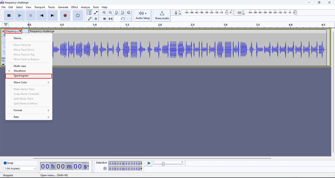Open the Tools menu
The height and width of the screenshot is (178, 335).
(96, 7)
